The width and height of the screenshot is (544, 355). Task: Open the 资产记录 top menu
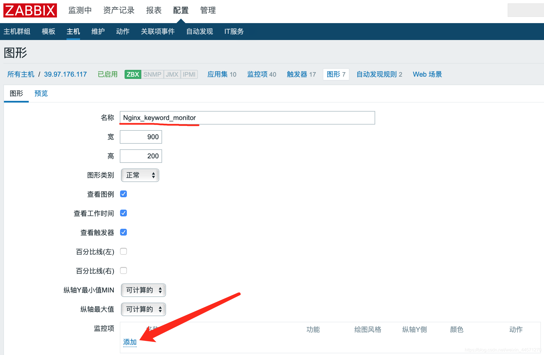pos(119,10)
